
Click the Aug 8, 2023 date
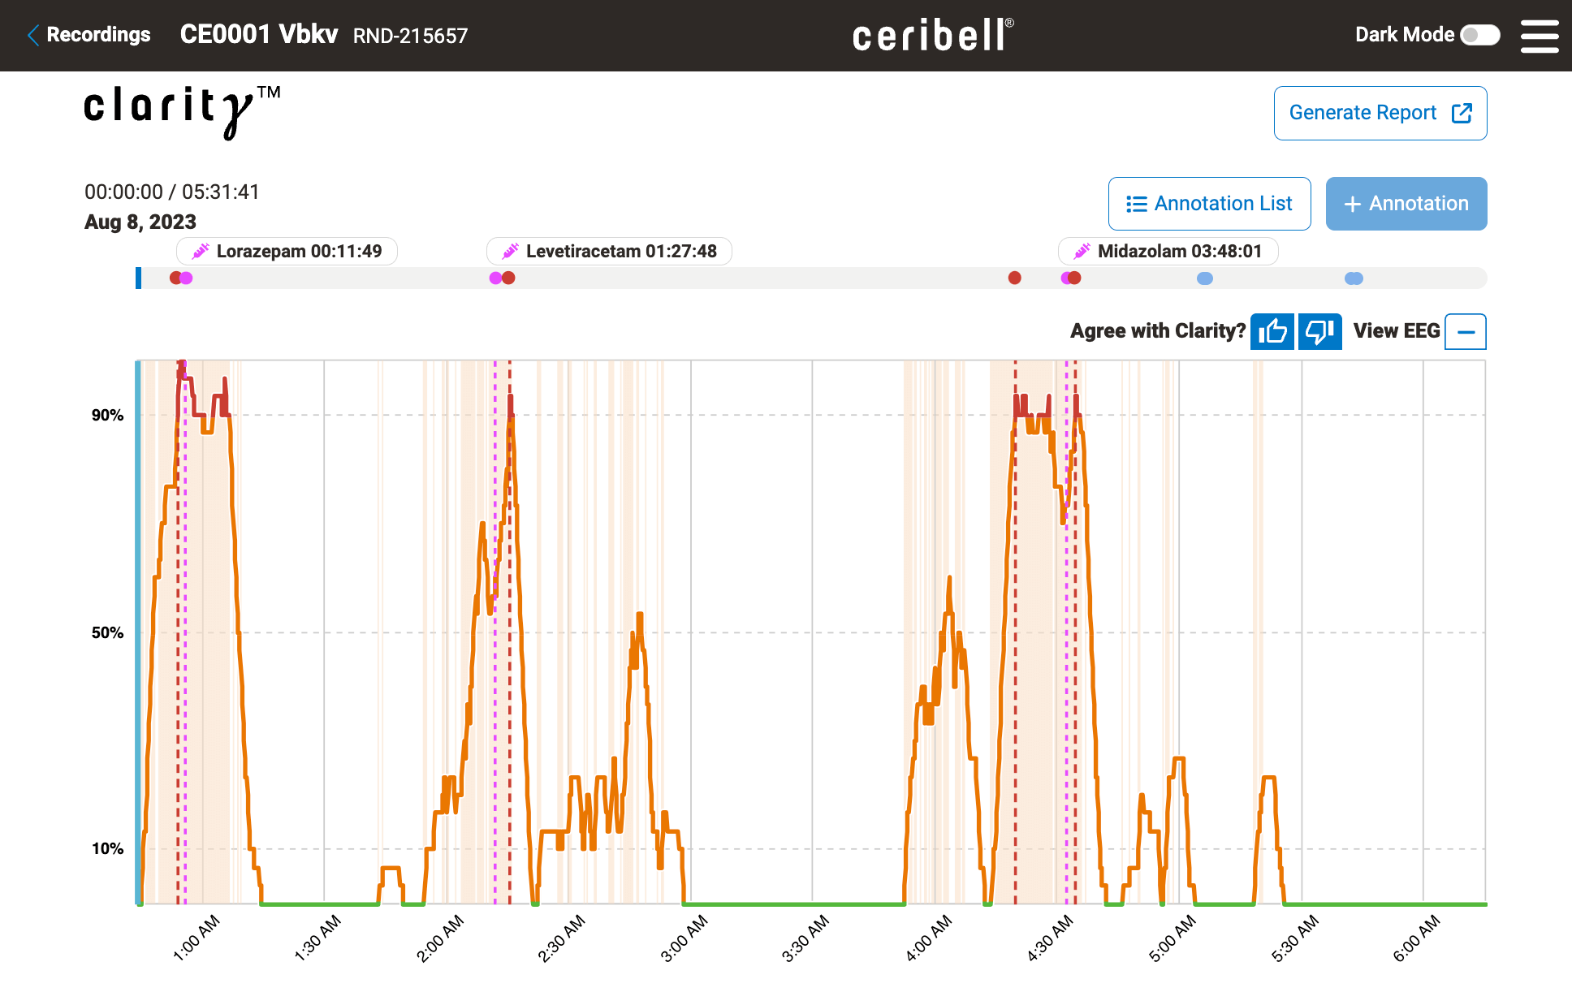[140, 222]
